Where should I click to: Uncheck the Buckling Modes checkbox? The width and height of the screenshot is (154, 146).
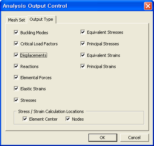tap(16, 32)
